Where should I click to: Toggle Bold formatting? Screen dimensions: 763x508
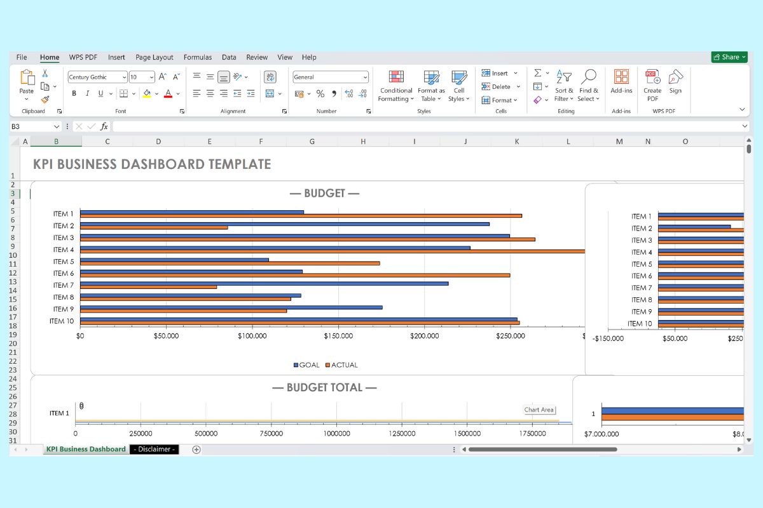[74, 93]
